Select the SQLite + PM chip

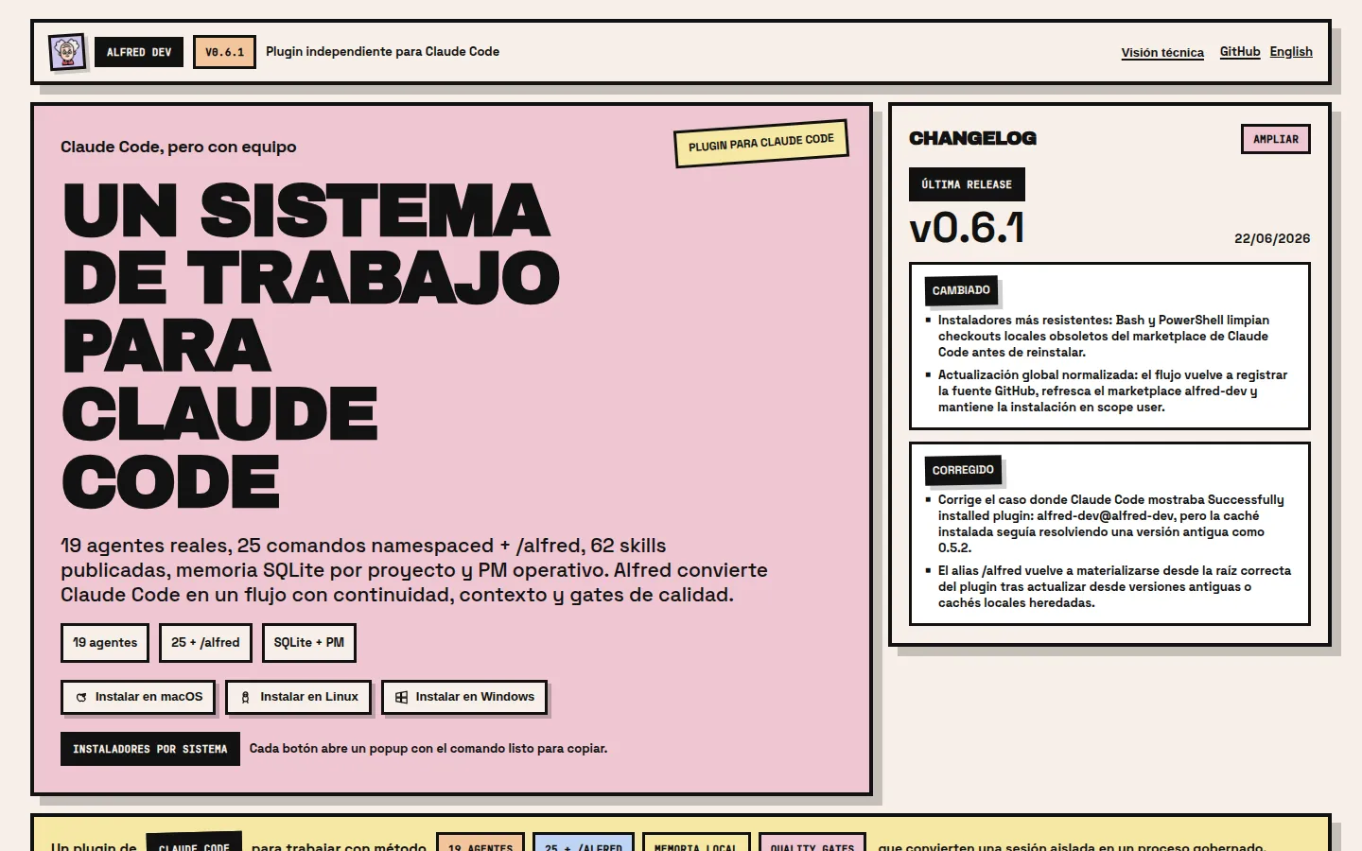[x=309, y=643]
